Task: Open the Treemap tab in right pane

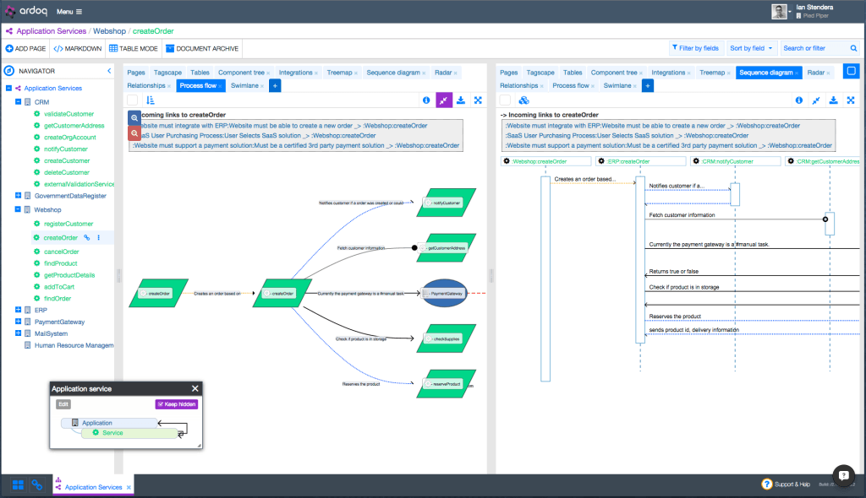Action: 712,73
